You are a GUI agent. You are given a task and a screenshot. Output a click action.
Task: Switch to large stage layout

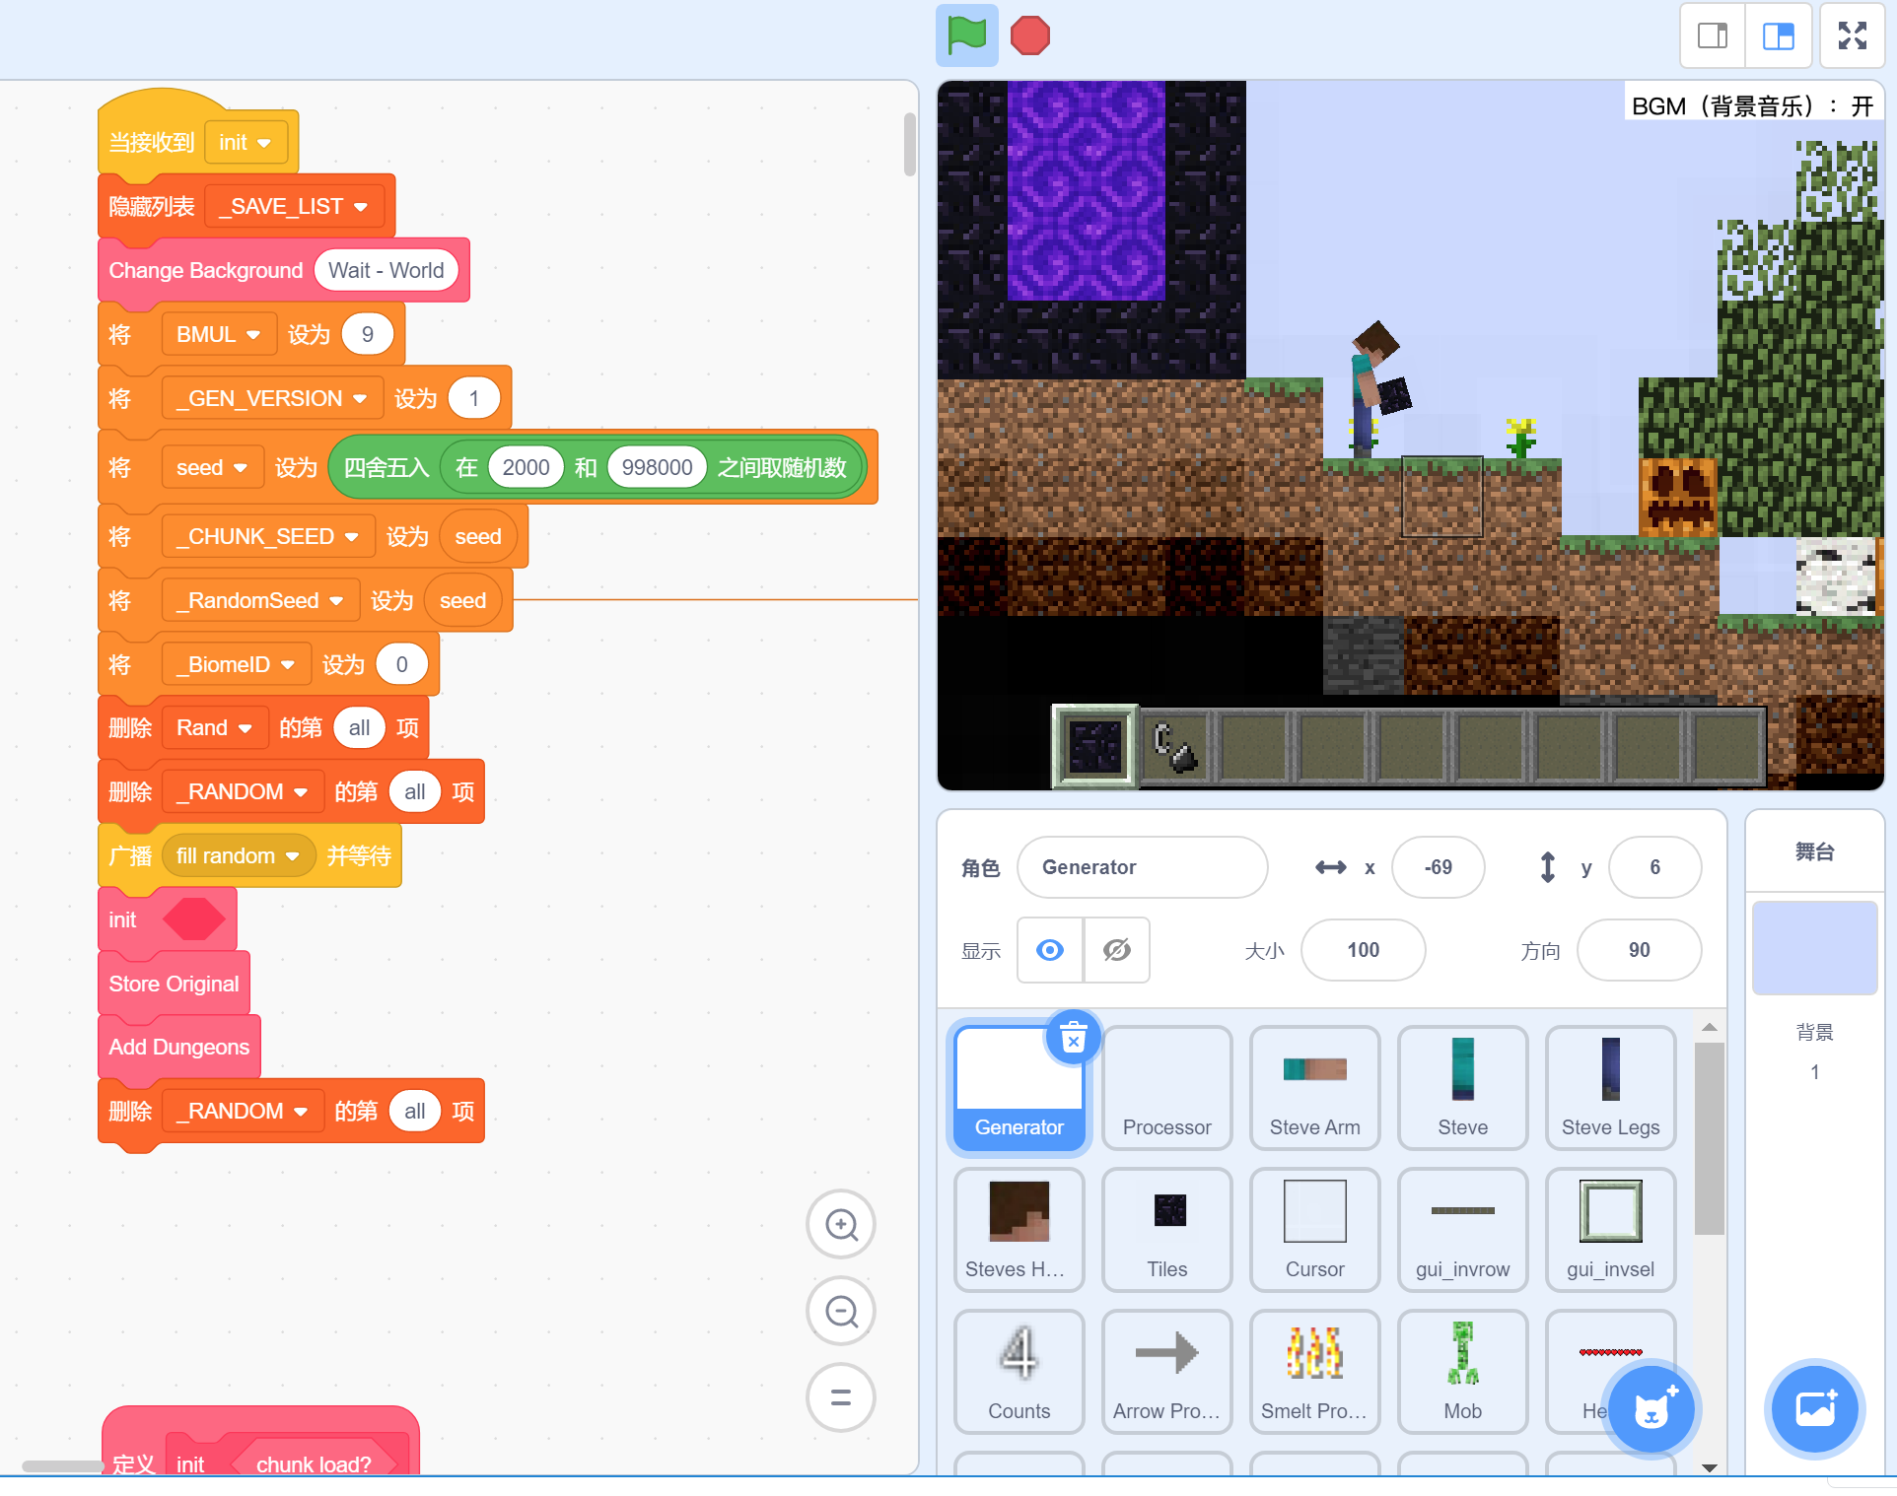point(1779,36)
